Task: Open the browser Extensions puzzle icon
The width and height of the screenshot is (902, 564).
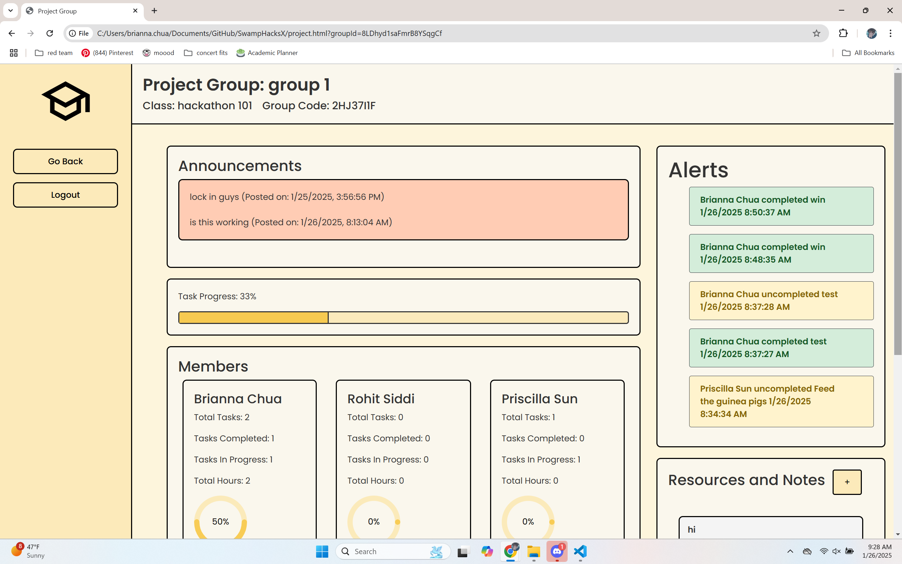Action: pos(843,33)
